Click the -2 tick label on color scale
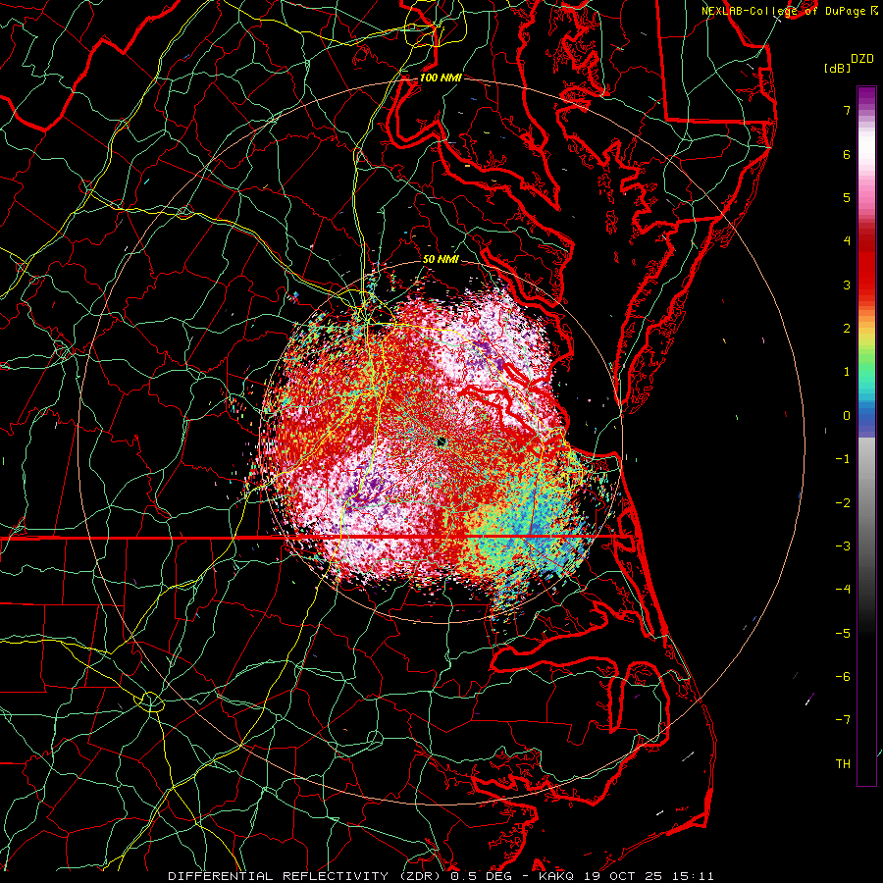 pos(843,502)
